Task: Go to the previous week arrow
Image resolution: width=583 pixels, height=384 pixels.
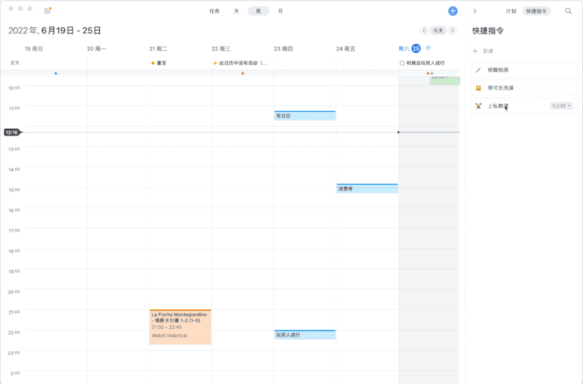Action: (x=424, y=30)
